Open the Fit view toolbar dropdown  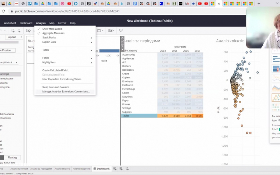[100, 30]
